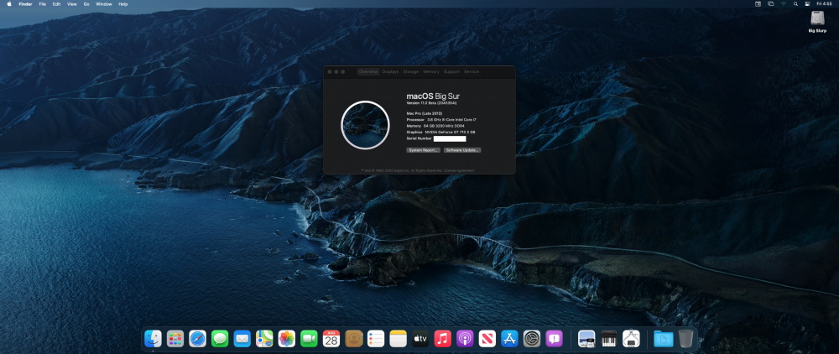The width and height of the screenshot is (839, 354).
Task: Open Spotlight search in menu bar
Action: pyautogui.click(x=795, y=3)
